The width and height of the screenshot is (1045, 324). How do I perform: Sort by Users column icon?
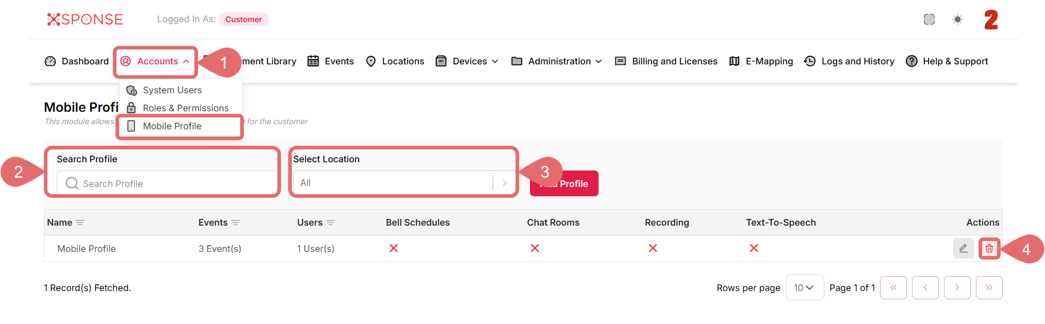tap(330, 223)
